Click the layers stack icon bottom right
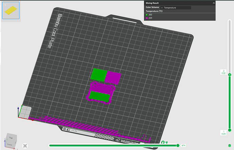 (x=230, y=145)
